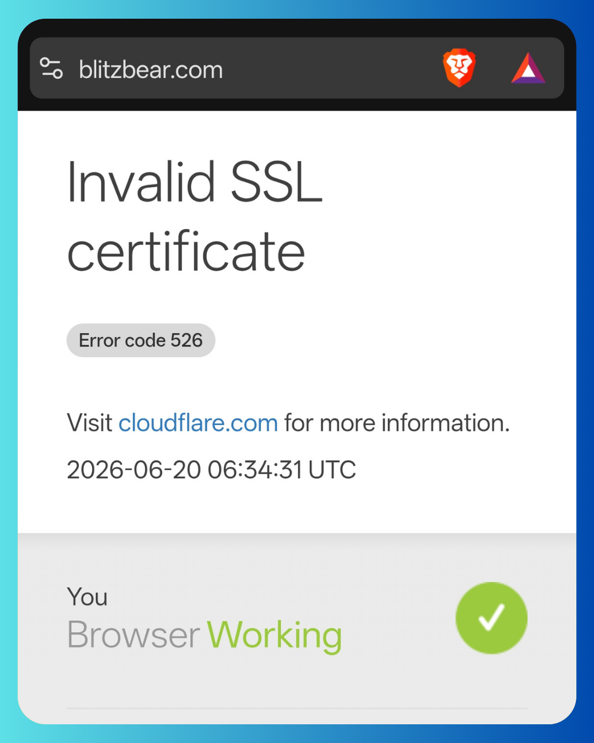The image size is (594, 743).
Task: Open Brave Rewards triangle icon
Action: (528, 68)
